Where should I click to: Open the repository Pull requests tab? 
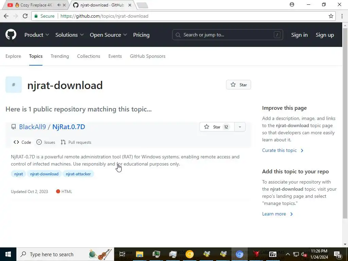pyautogui.click(x=76, y=142)
